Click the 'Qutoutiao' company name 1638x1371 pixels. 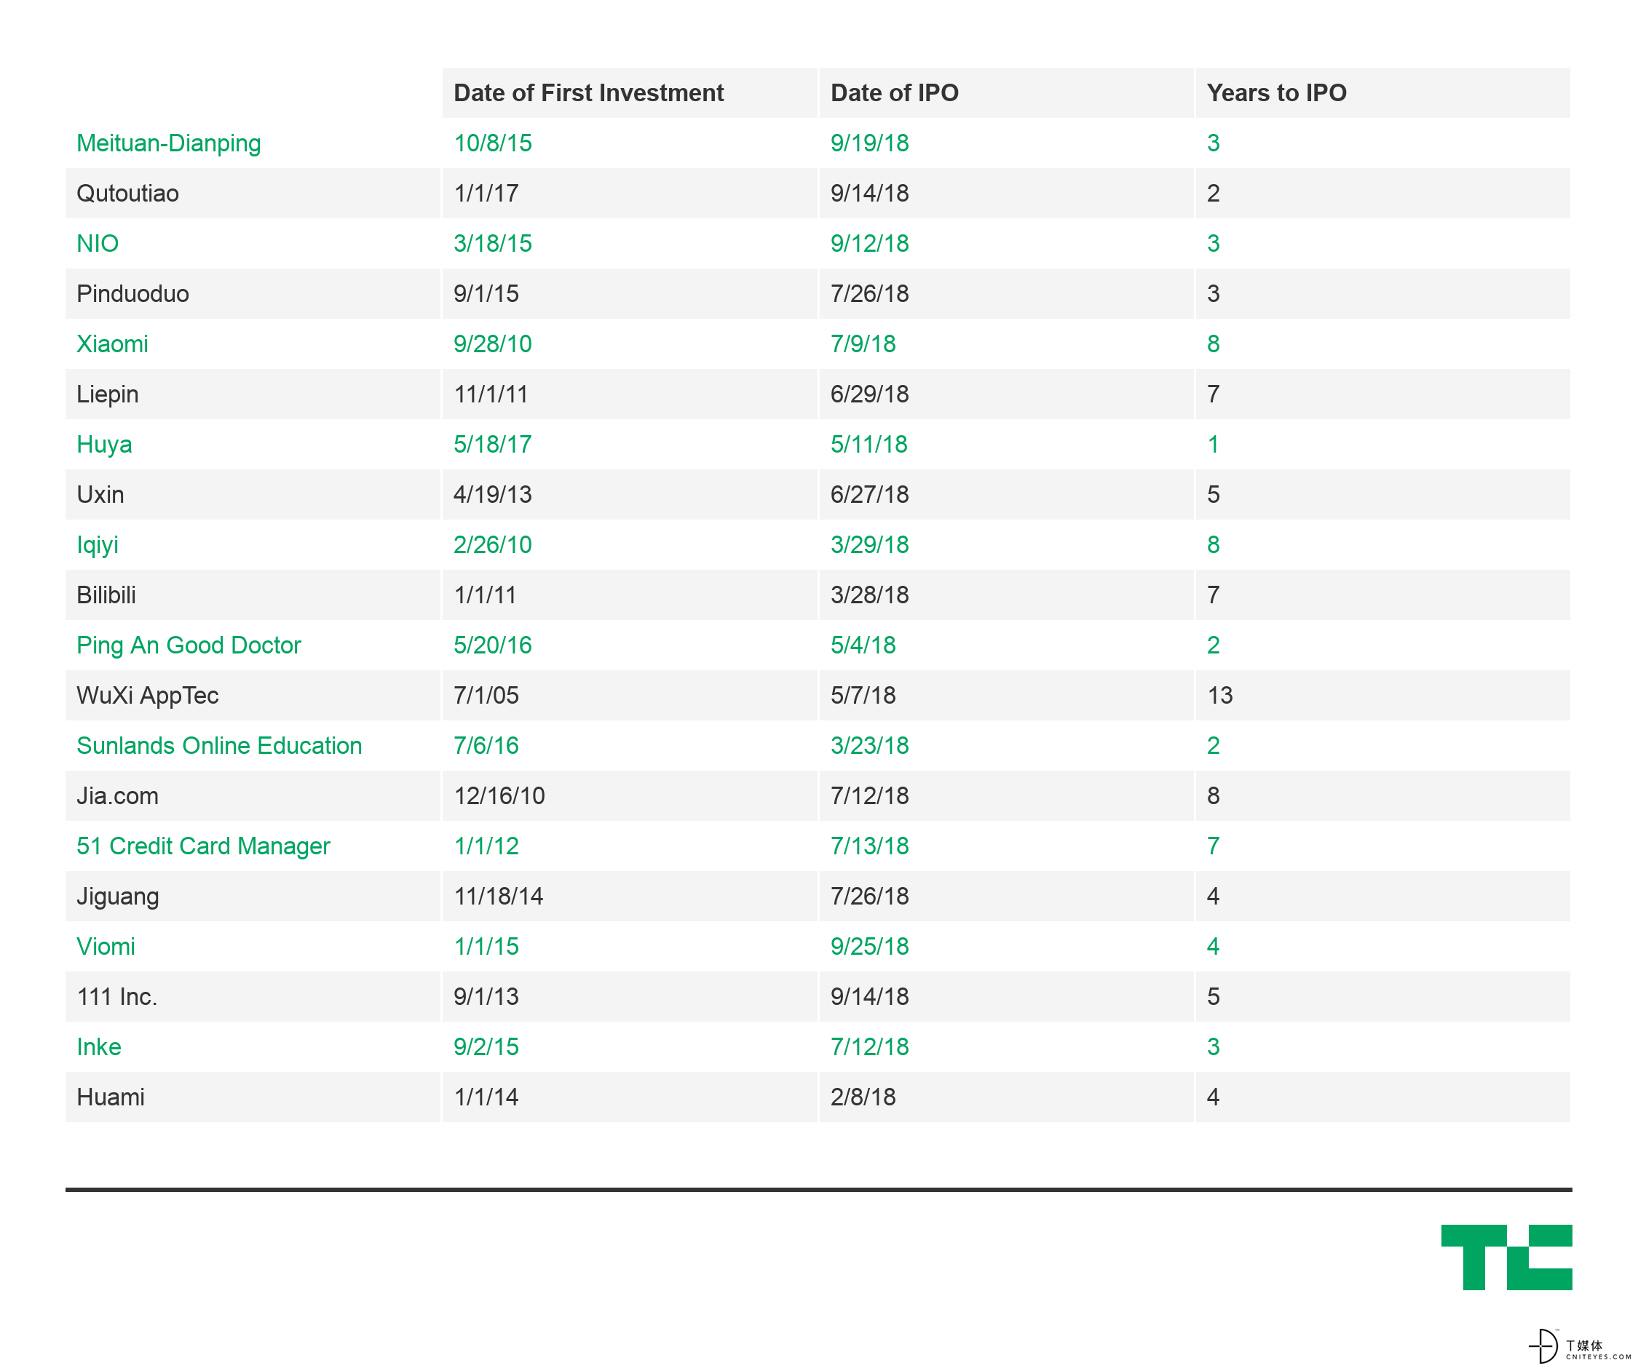[127, 194]
